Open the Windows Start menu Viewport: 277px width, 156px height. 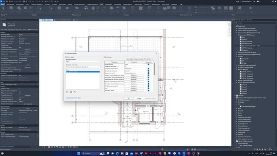tap(79, 153)
